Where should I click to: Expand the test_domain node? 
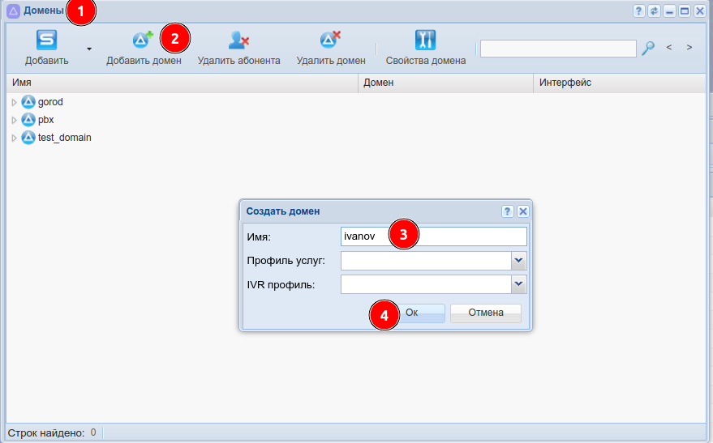pos(14,138)
